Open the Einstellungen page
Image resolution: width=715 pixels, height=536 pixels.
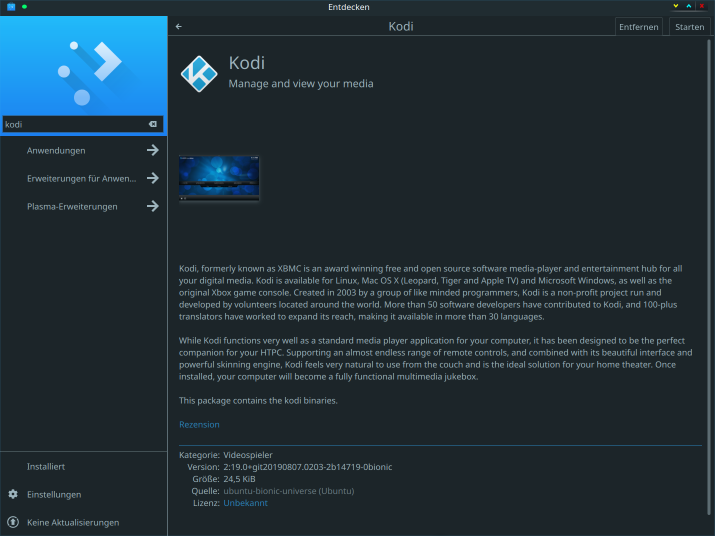point(84,494)
